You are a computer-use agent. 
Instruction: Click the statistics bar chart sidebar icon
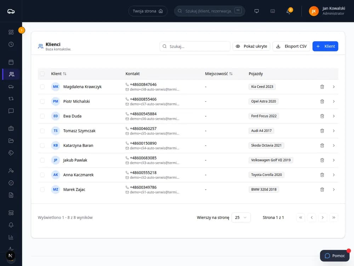pyautogui.click(x=11, y=237)
